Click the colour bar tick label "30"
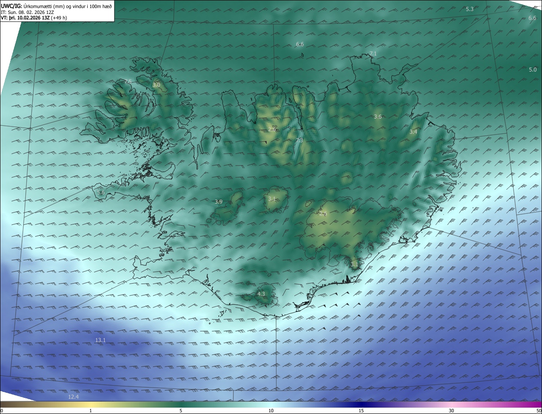This screenshot has width=542, height=414. pos(451,411)
